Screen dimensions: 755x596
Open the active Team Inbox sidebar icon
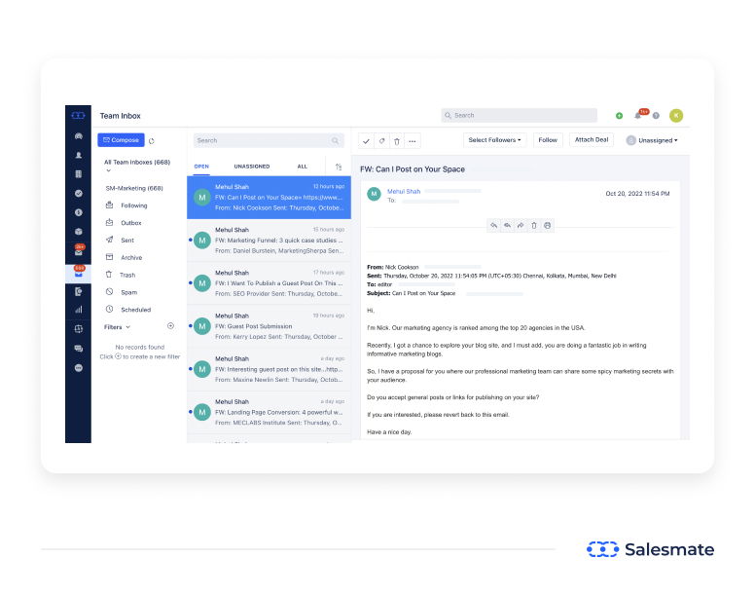[79, 273]
